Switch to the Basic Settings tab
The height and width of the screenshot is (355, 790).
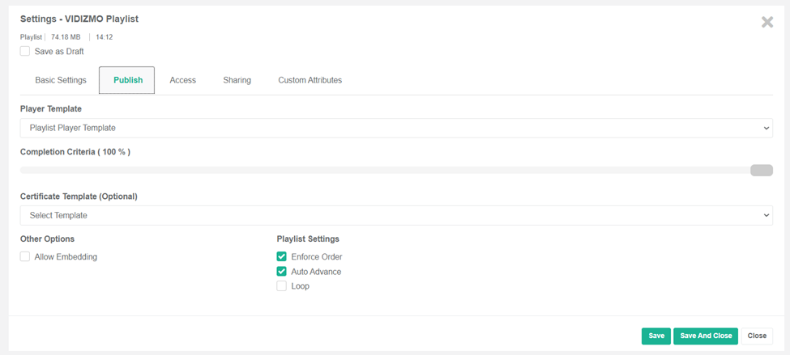[x=61, y=80]
